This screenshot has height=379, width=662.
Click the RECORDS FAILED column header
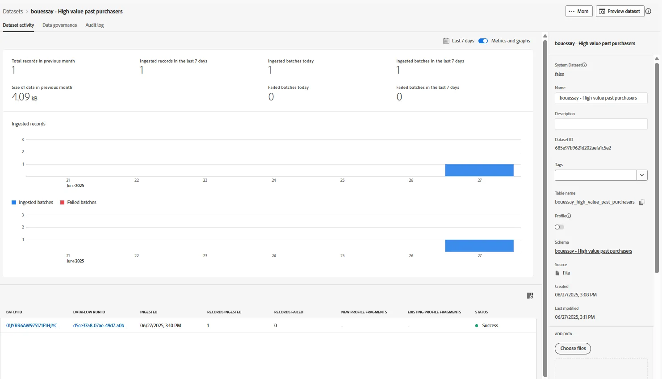coord(289,312)
